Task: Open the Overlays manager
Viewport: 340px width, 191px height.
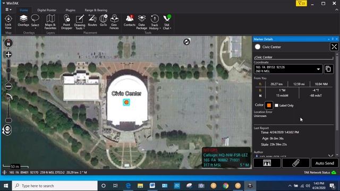Action: [23, 21]
